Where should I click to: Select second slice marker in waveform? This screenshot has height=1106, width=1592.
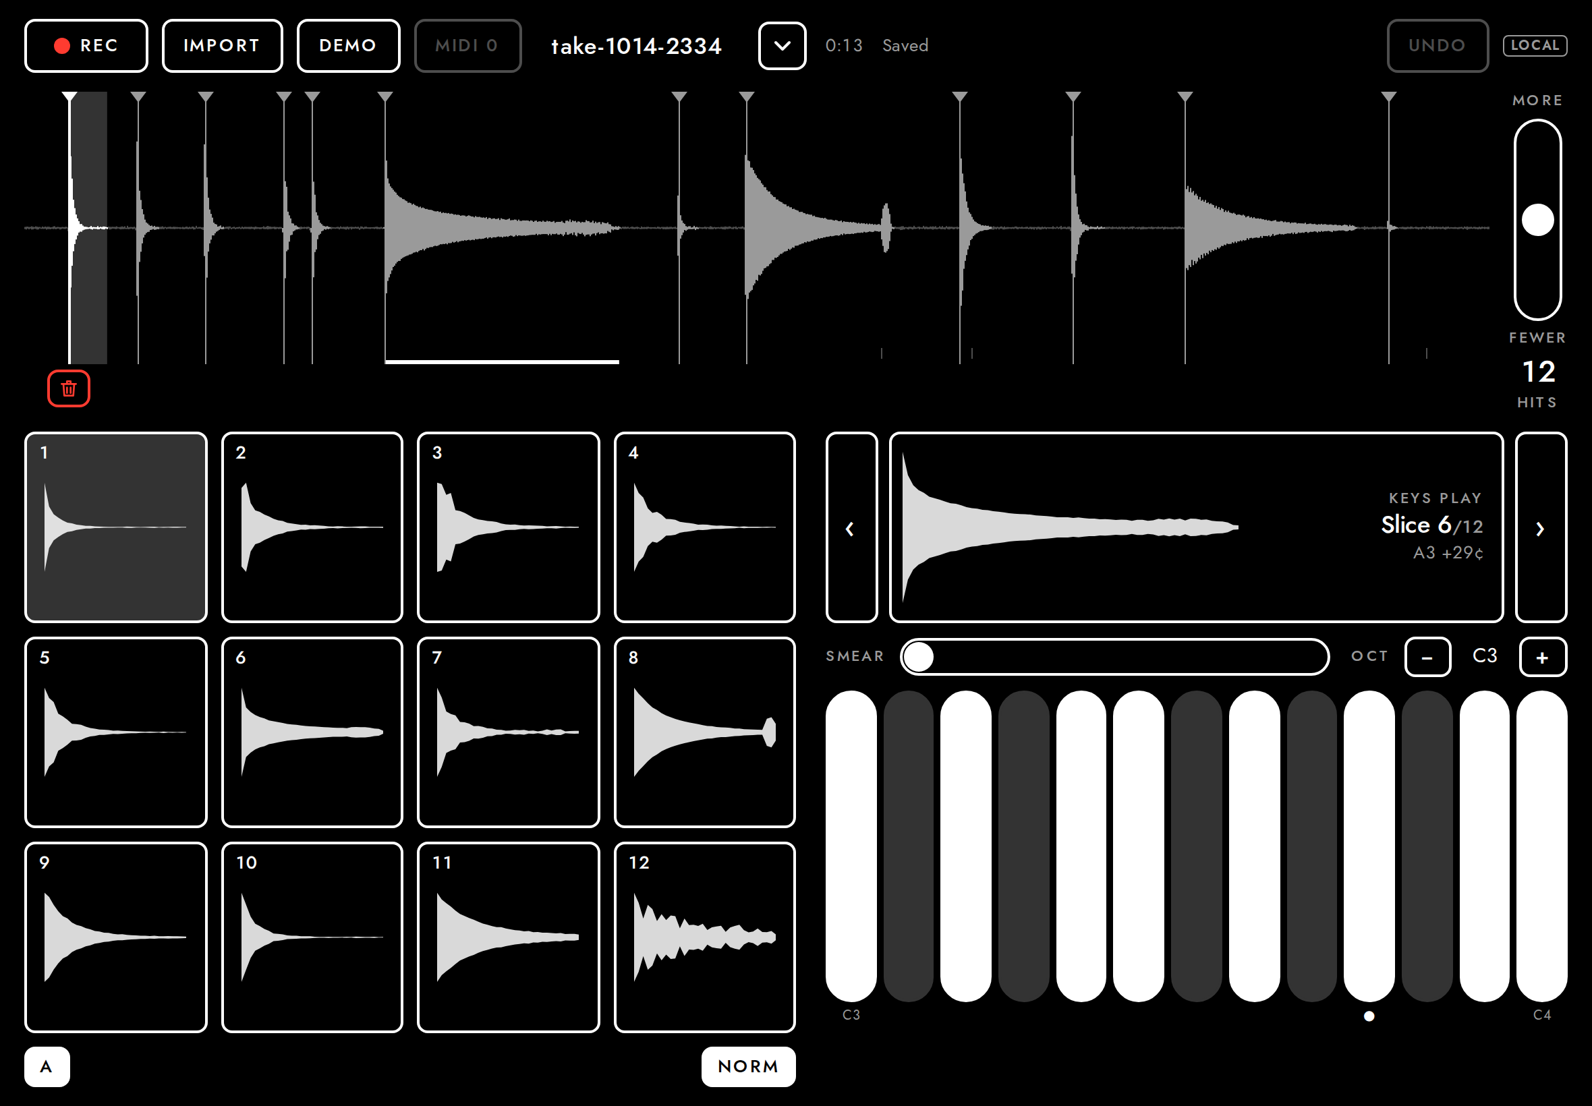pyautogui.click(x=138, y=97)
